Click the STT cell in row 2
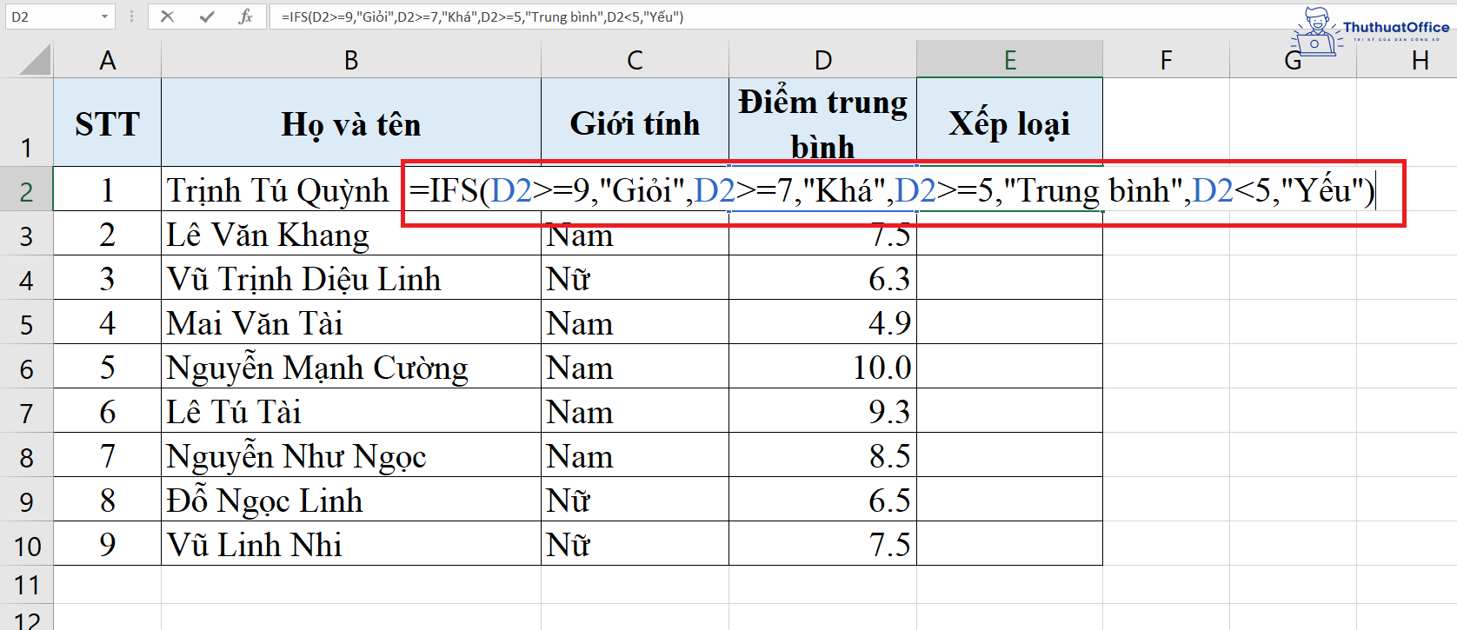1457x630 pixels. click(x=108, y=189)
